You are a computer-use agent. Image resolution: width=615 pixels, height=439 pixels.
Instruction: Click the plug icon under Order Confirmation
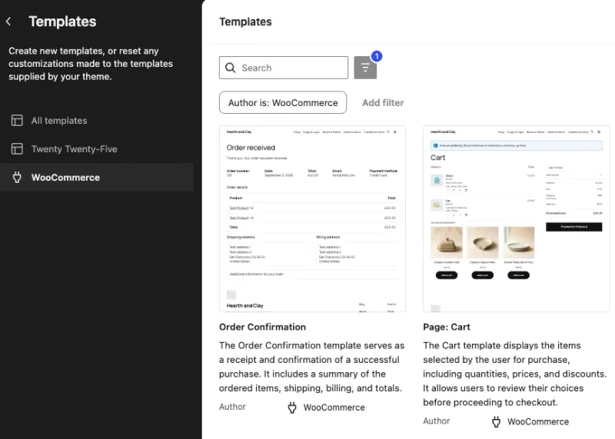click(292, 407)
